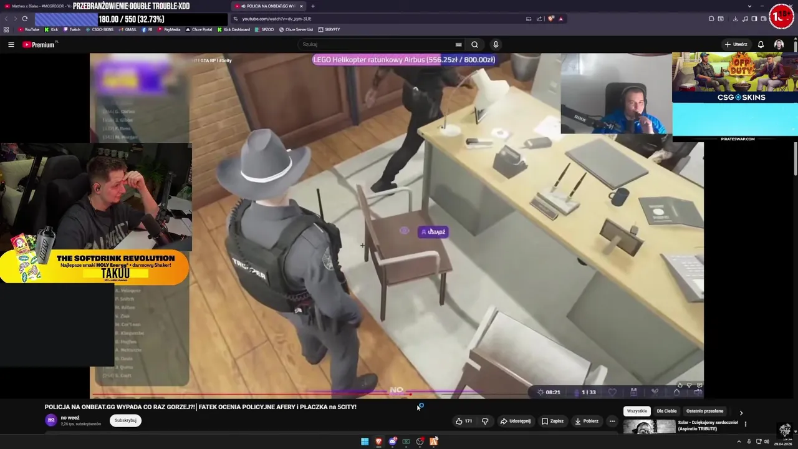Open the Twitch bookmark
This screenshot has width=798, height=449.
72,29
